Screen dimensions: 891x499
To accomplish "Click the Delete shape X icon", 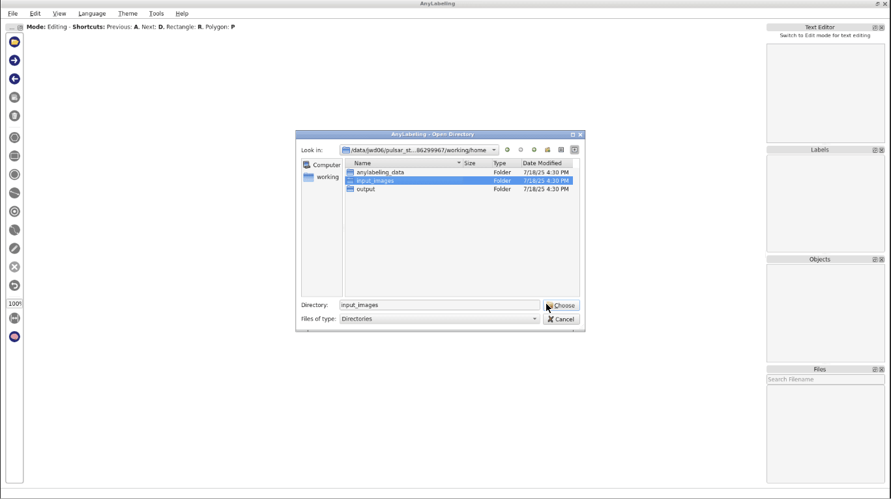I will 14,267.
